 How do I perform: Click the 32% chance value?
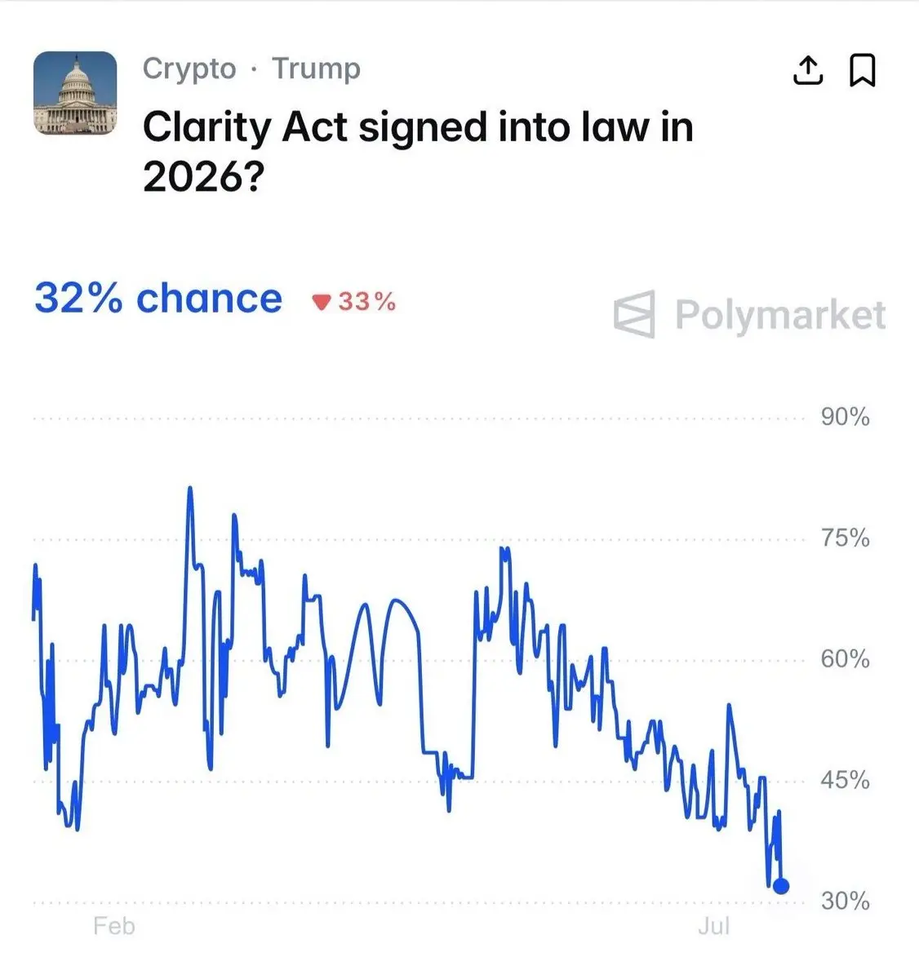point(158,299)
